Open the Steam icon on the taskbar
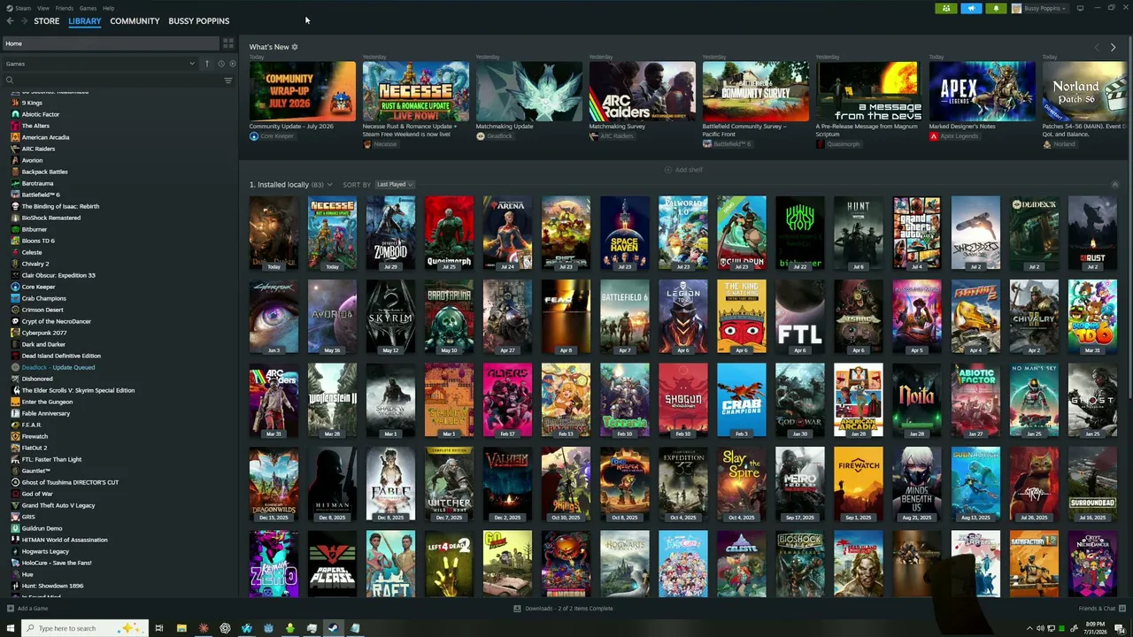 [333, 628]
